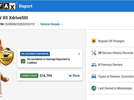Click the Vehicle Details chevron arrow
The width and height of the screenshot is (134, 100).
click(62, 24)
